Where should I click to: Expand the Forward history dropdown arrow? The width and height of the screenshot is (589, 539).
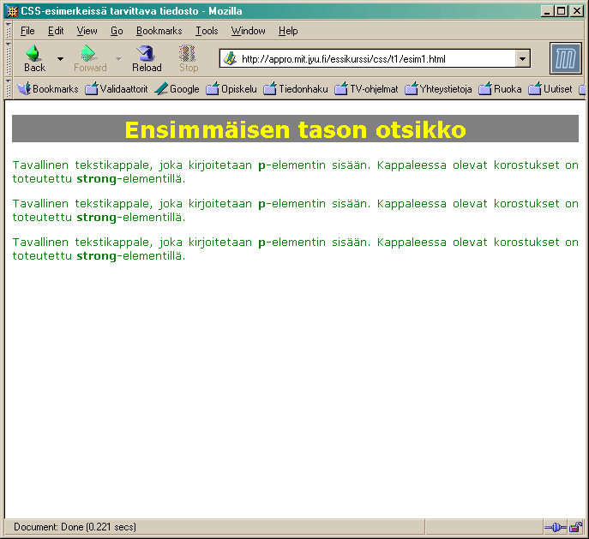point(118,59)
